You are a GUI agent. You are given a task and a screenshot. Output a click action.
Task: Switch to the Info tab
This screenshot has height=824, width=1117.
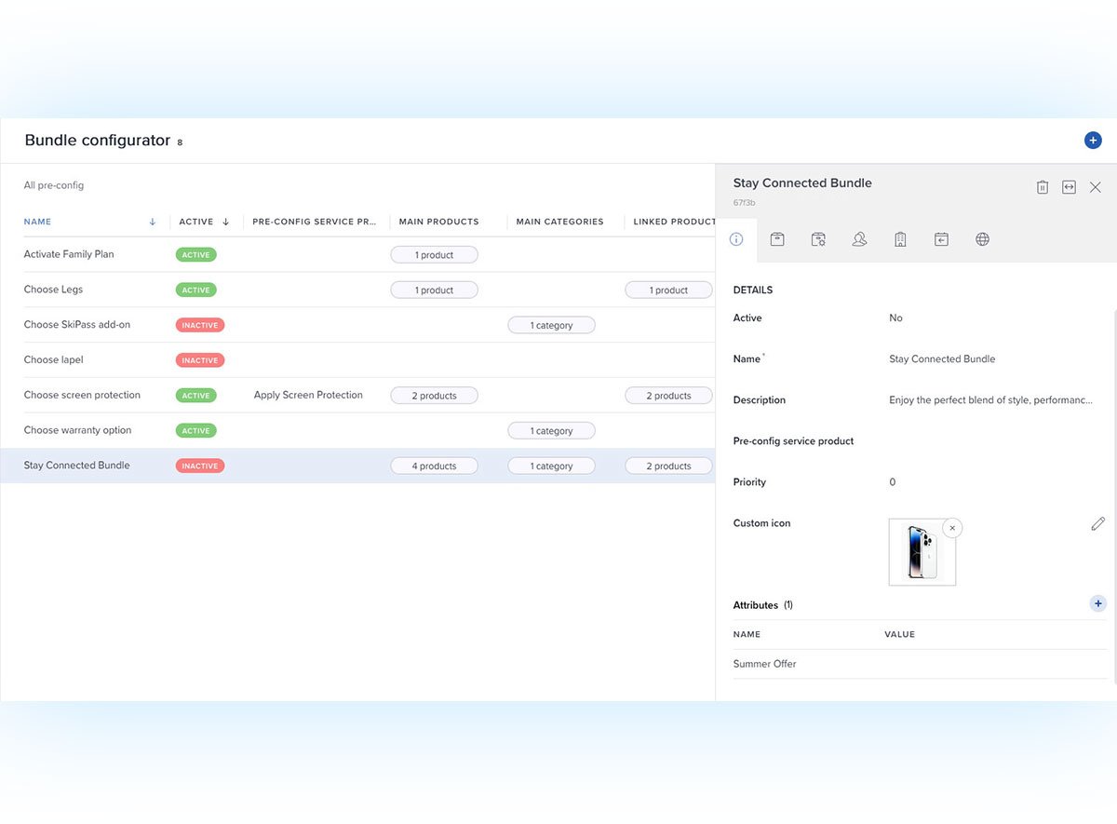click(736, 239)
